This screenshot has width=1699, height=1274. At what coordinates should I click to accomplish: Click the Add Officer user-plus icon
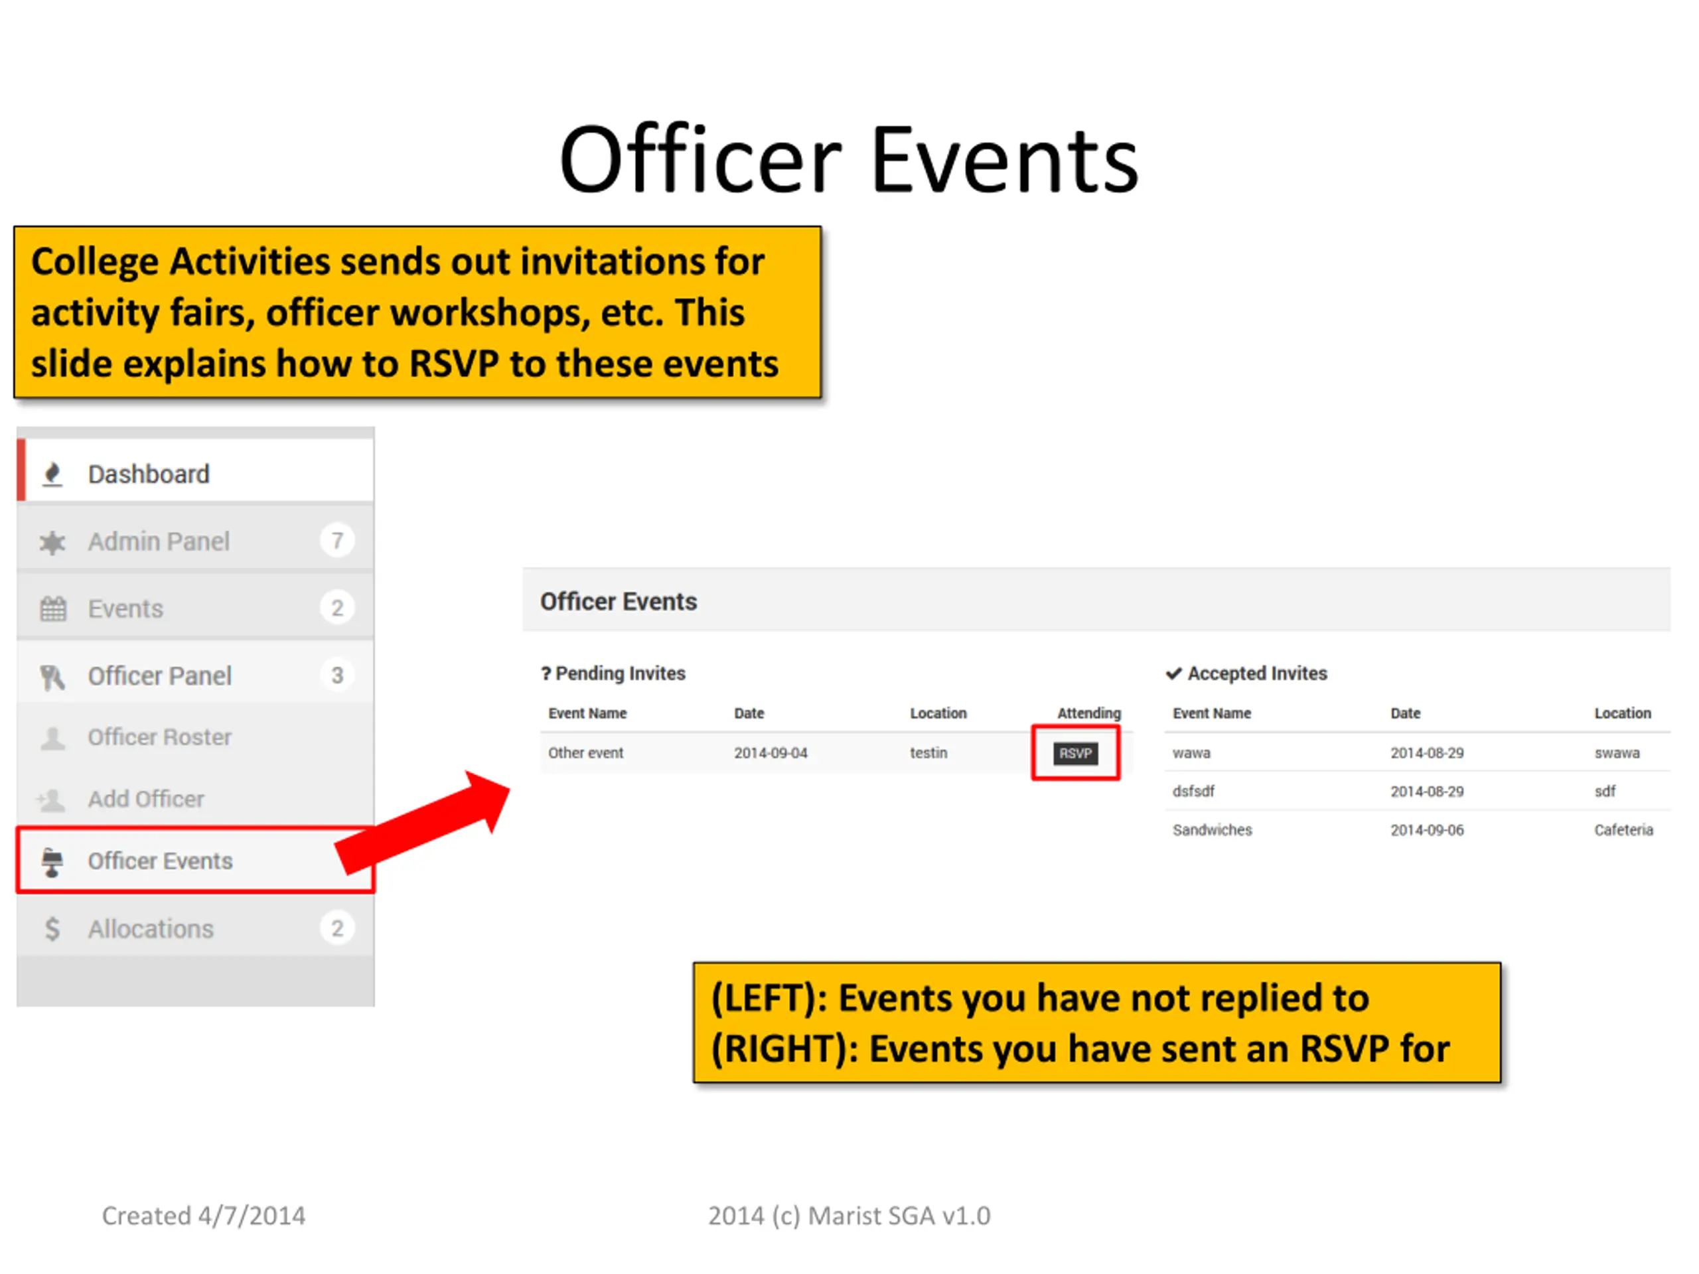pos(50,800)
